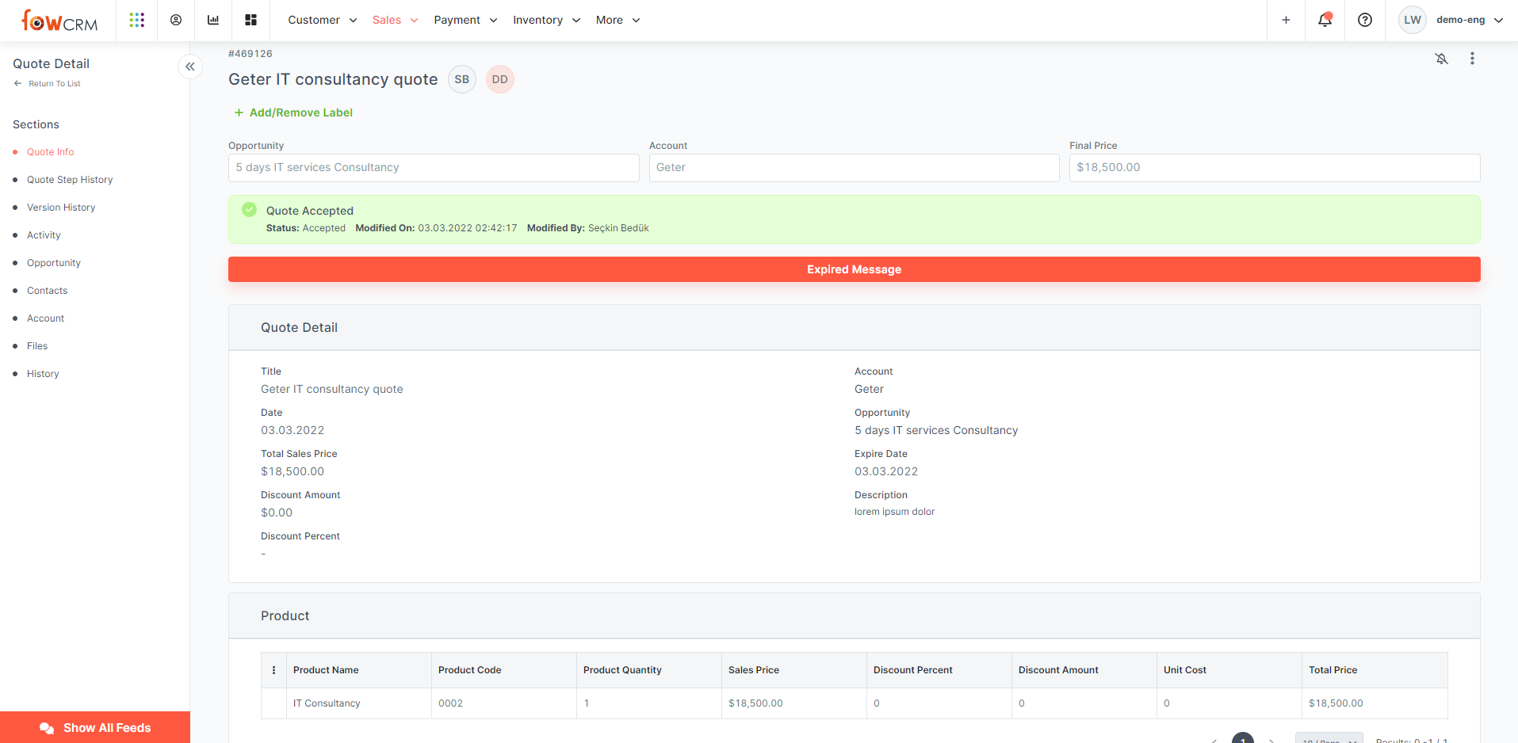This screenshot has height=743, width=1518.
Task: Expand the More menu
Action: click(618, 20)
